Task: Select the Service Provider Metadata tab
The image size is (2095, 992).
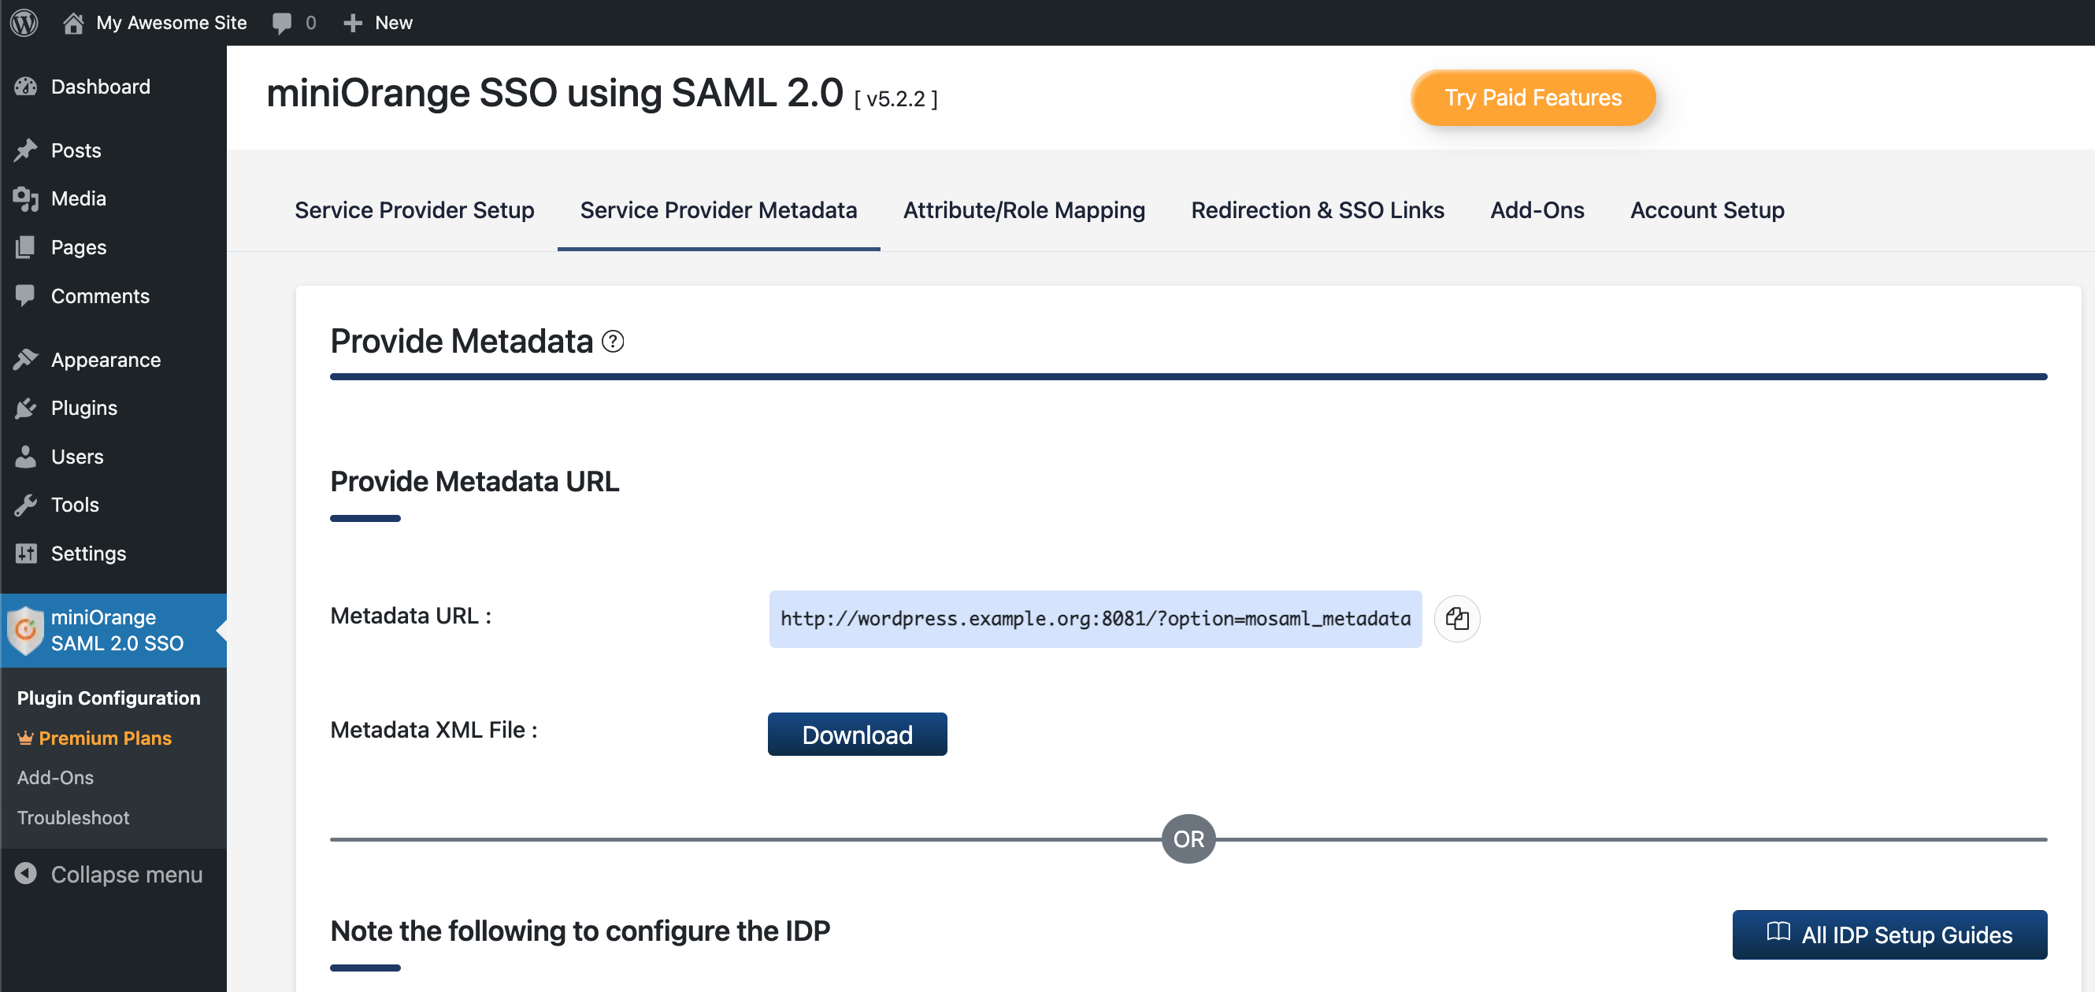Action: coord(718,209)
